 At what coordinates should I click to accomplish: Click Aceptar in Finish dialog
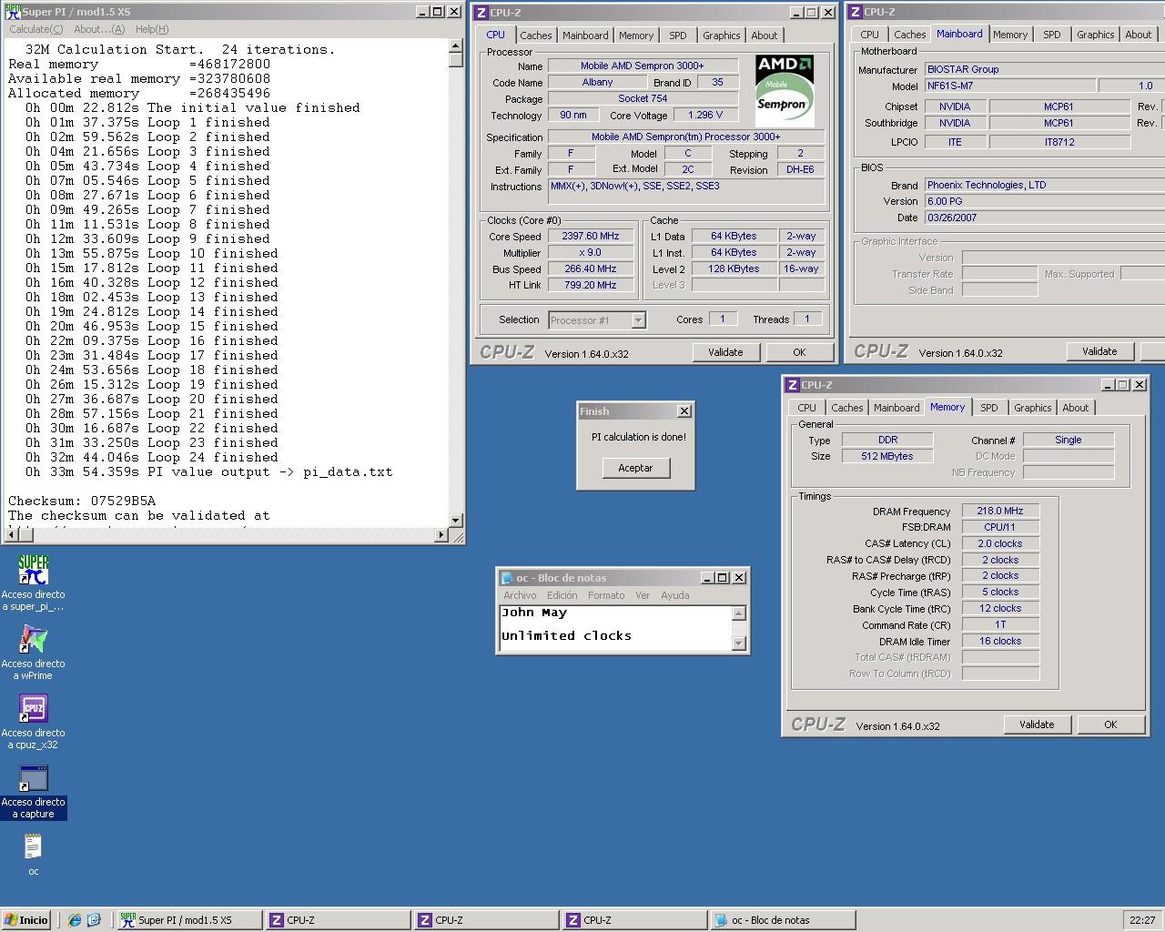635,468
